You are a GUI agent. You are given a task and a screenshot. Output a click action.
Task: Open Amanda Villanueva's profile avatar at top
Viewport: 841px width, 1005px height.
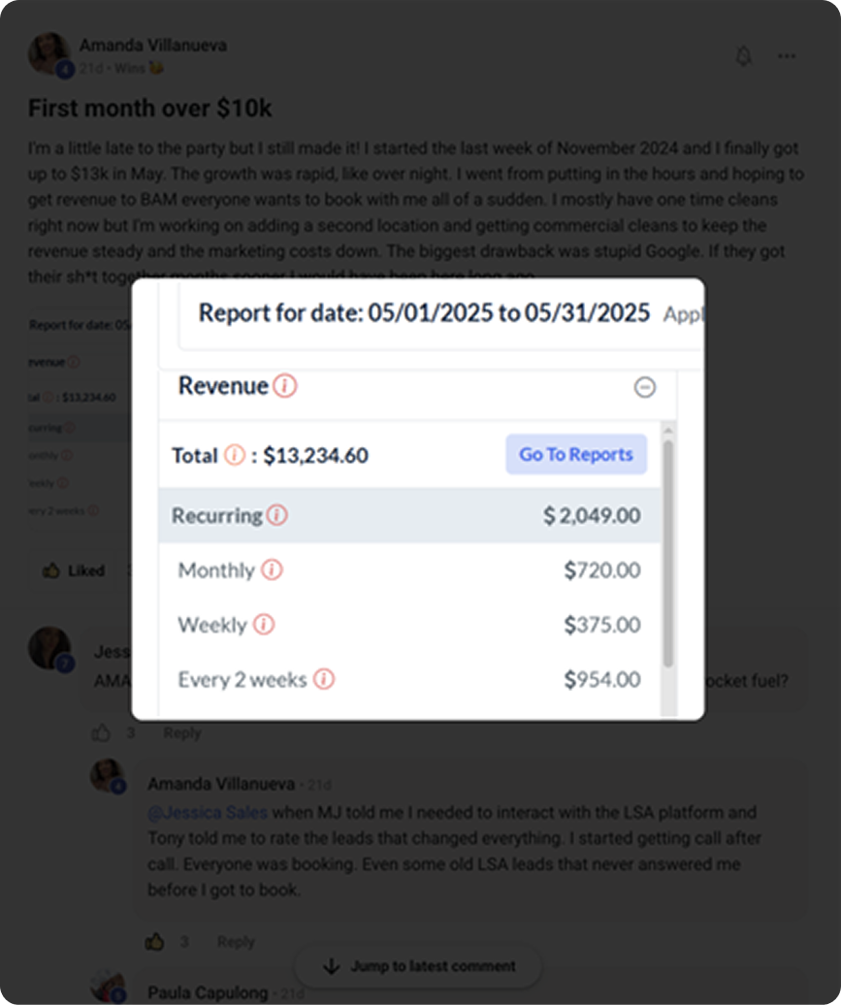point(49,54)
